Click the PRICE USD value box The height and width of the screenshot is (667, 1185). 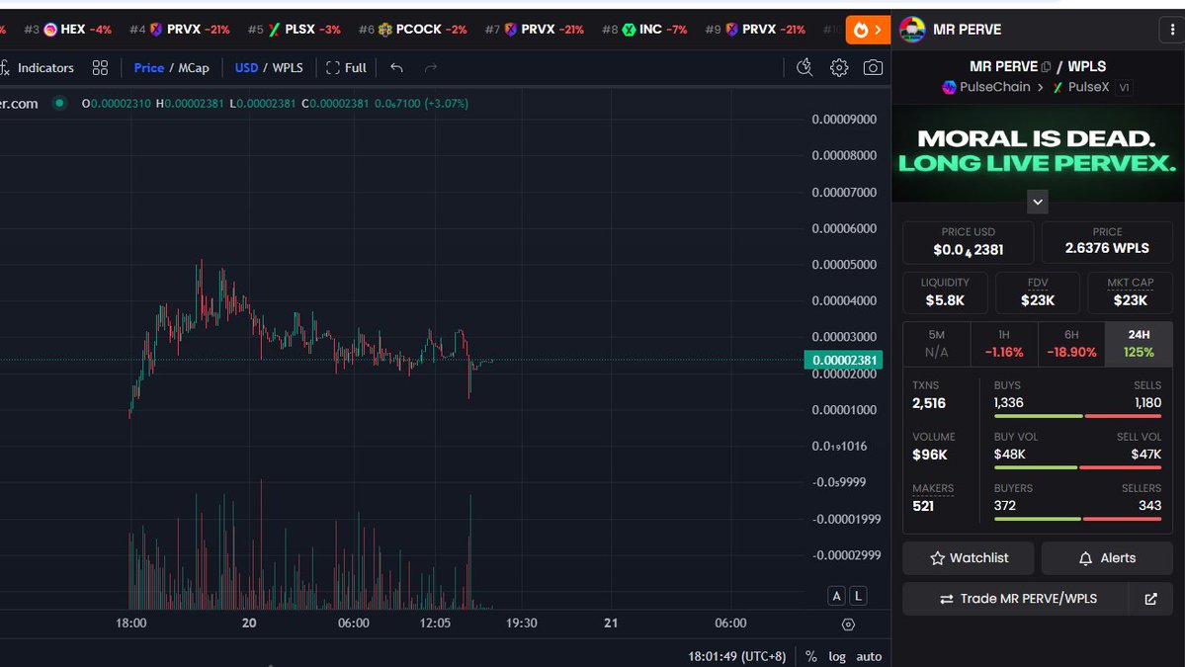click(969, 242)
